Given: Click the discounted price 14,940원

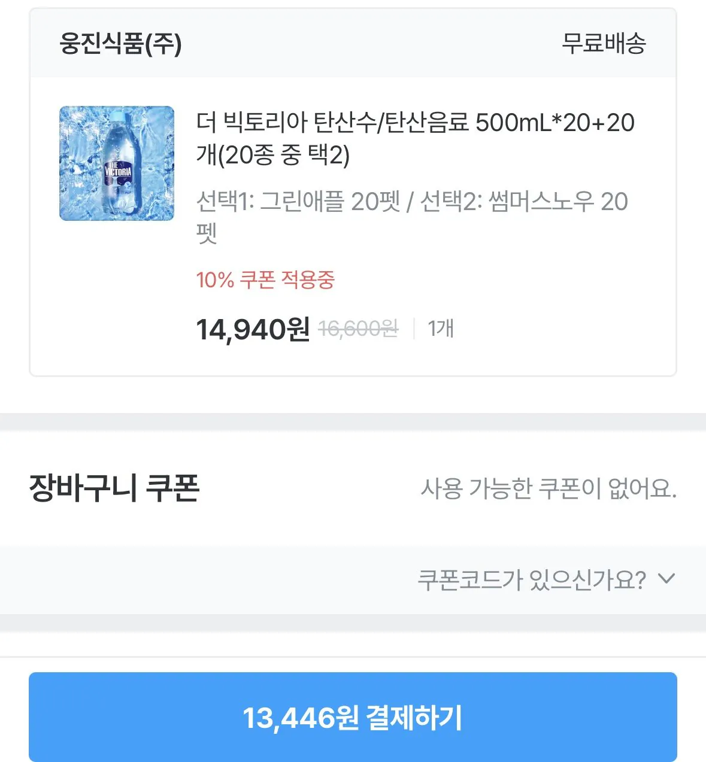Looking at the screenshot, I should (253, 329).
